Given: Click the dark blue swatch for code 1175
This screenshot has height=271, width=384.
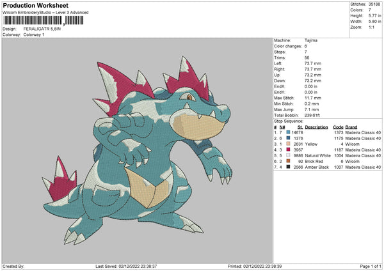Looking at the screenshot, I should 288,138.
